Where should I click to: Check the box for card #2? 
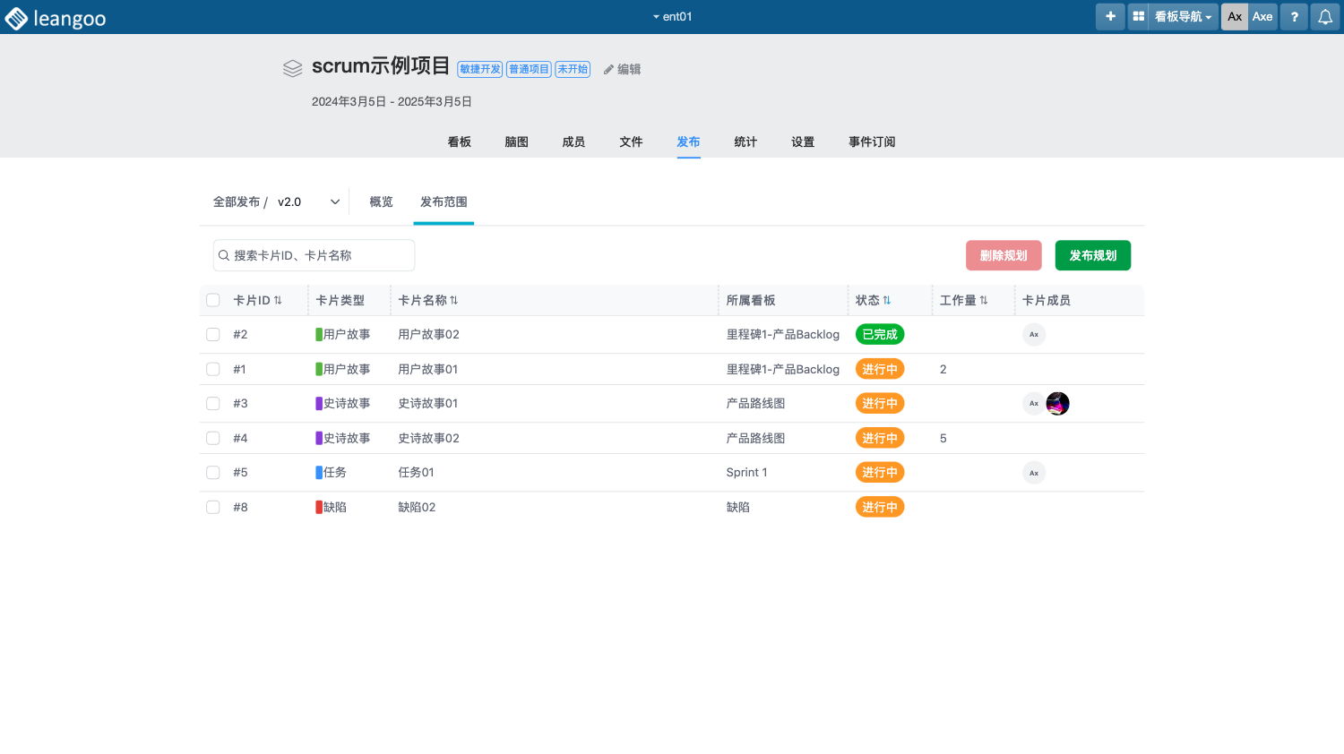pyautogui.click(x=213, y=334)
